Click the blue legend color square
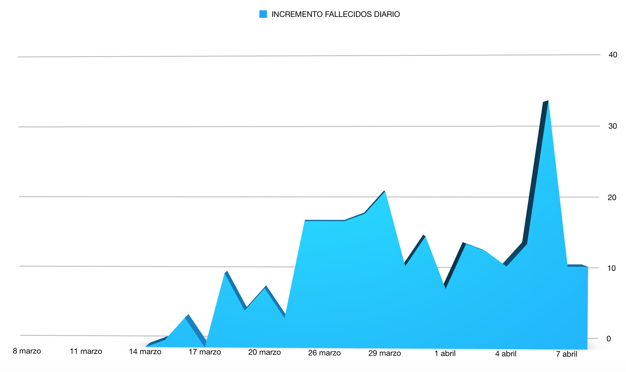This screenshot has height=372, width=626. pyautogui.click(x=263, y=14)
